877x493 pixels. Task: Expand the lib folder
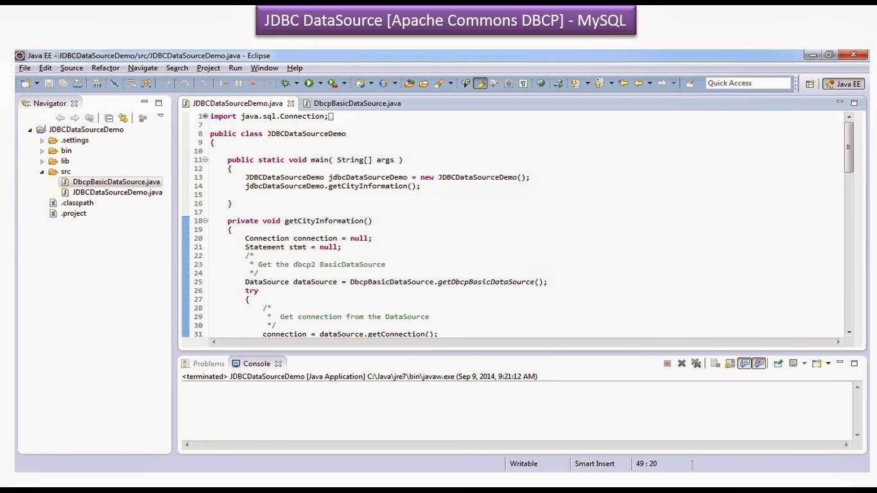tap(42, 160)
